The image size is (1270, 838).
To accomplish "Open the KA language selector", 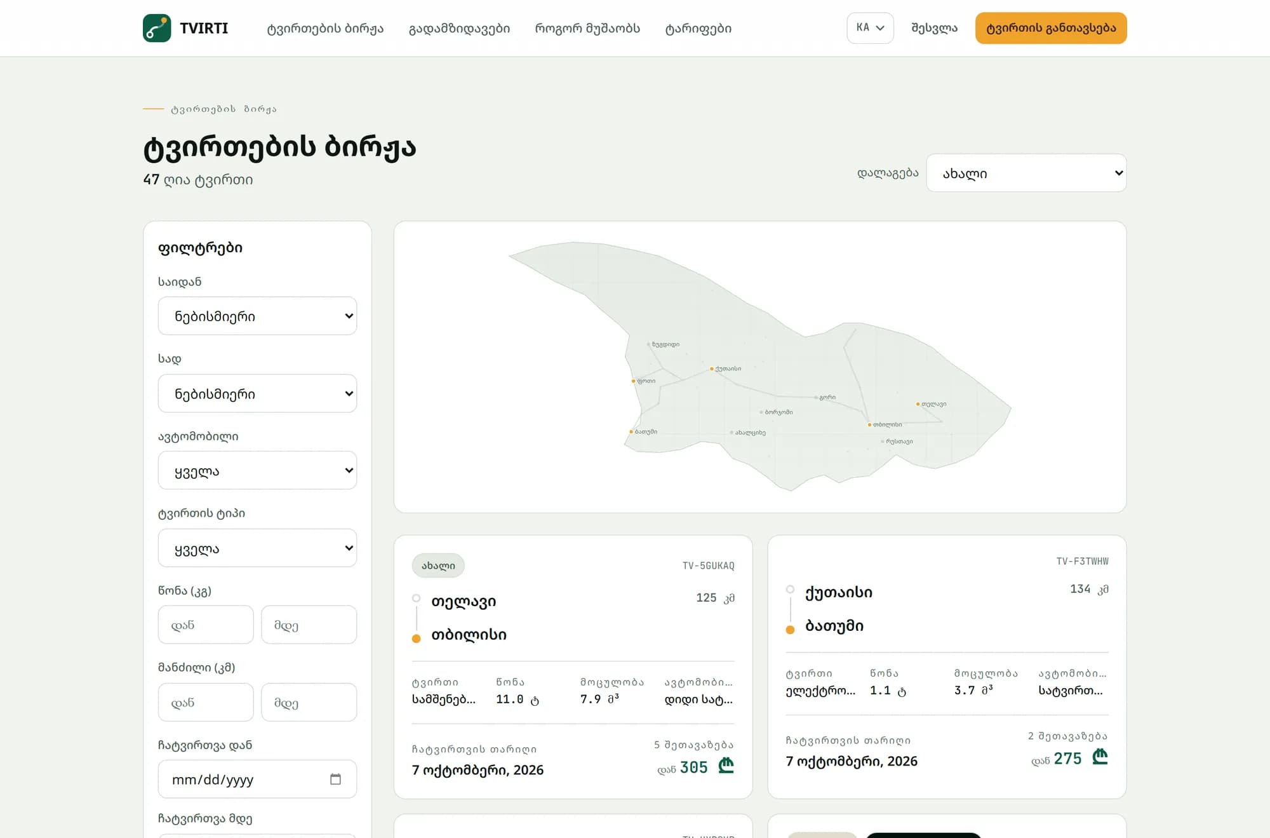I will [x=870, y=28].
